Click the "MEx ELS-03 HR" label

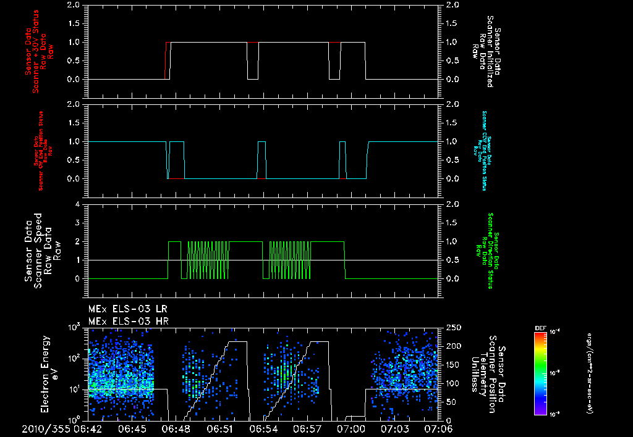(128, 322)
